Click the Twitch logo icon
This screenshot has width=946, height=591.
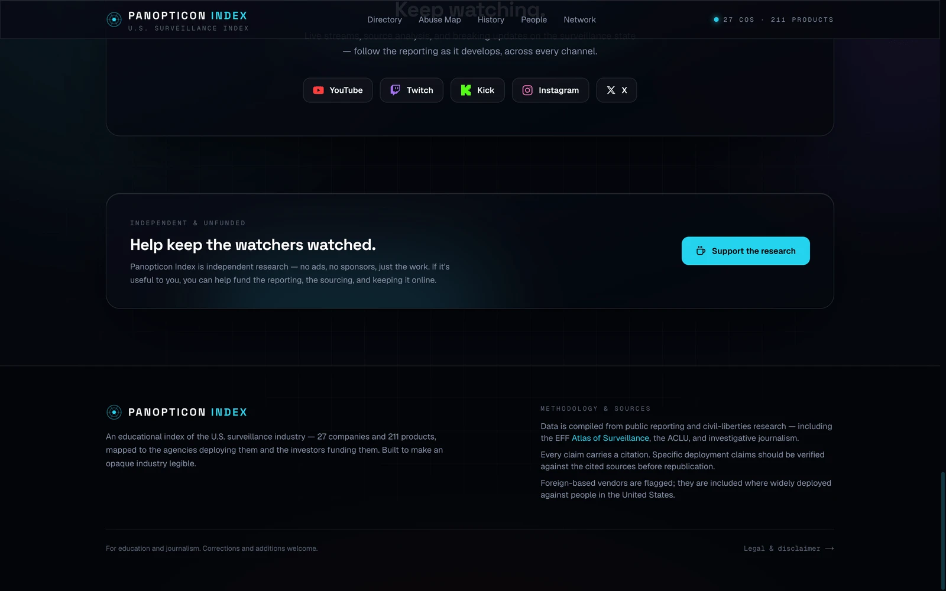[x=395, y=90]
